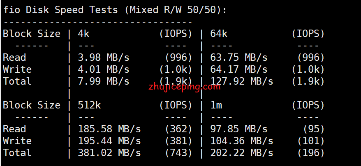The image size is (361, 166).
Task: Select the 4k write speed 4.01 MB/s
Action: 104,69
